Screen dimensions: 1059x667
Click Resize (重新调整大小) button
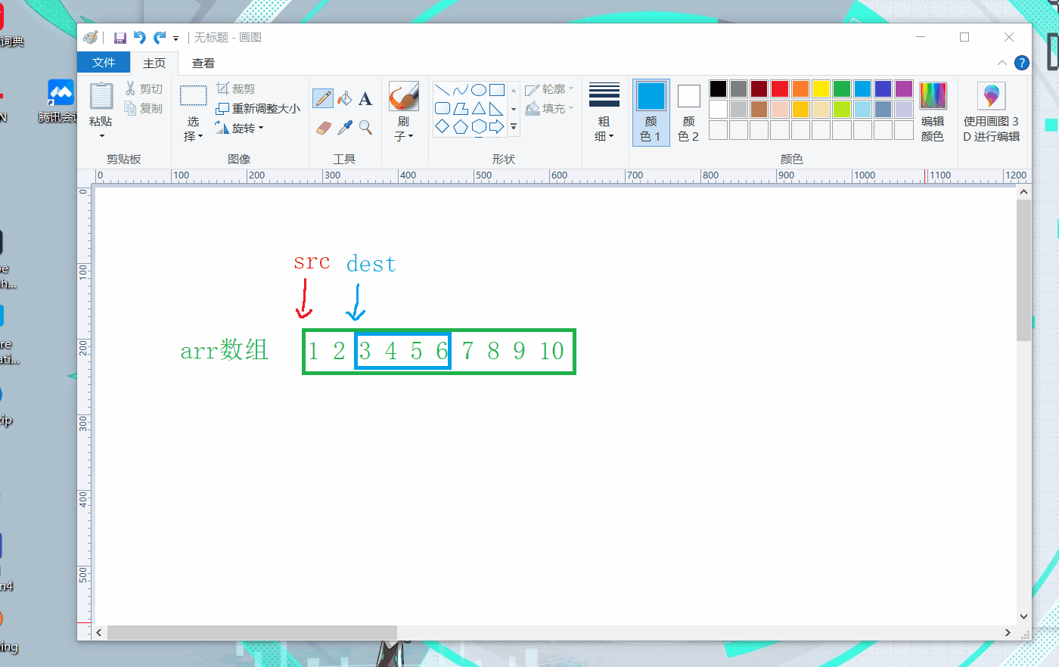coord(258,108)
